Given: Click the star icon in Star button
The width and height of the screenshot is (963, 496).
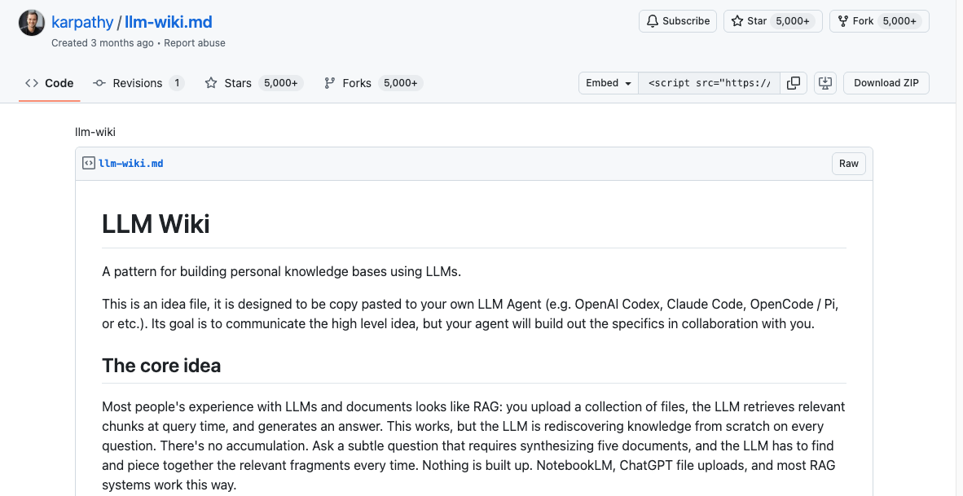Looking at the screenshot, I should (x=737, y=21).
